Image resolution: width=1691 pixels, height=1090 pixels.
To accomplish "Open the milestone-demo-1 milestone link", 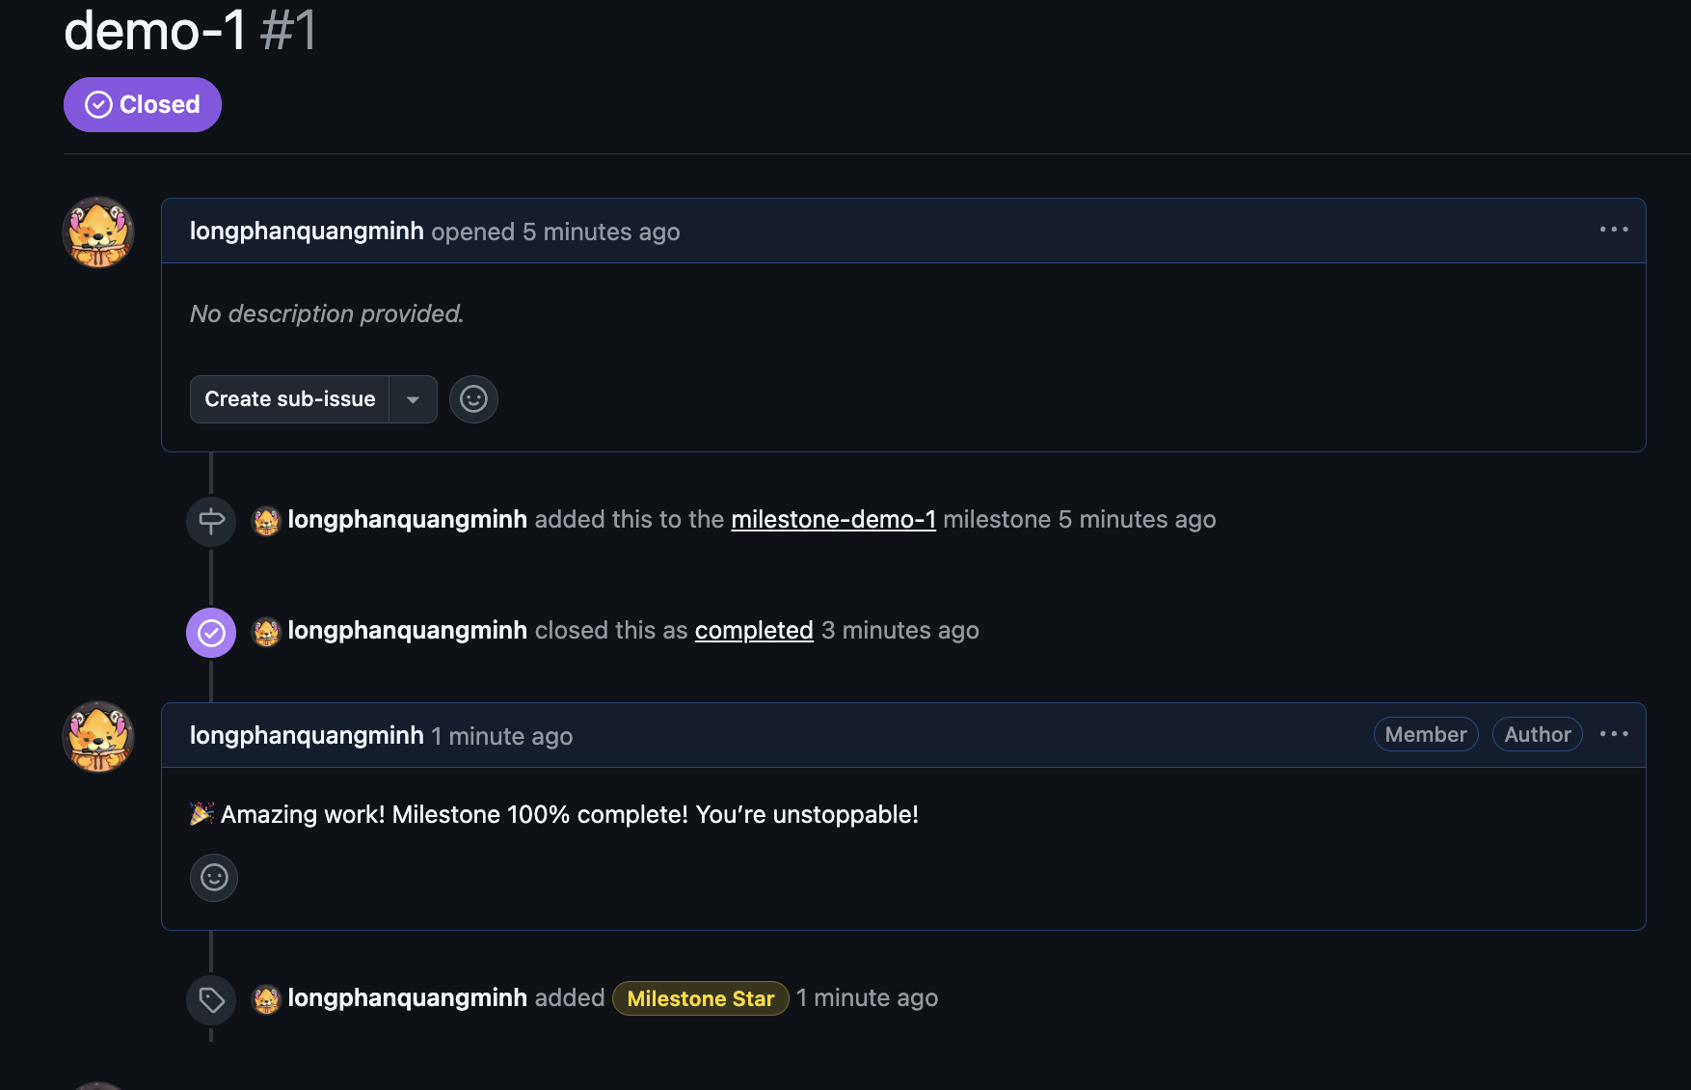I will (833, 520).
